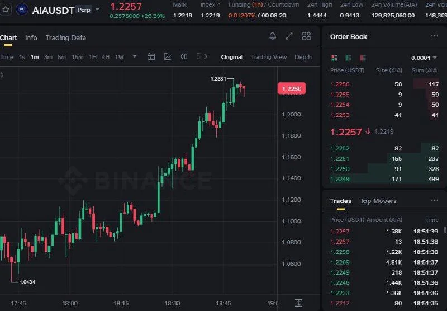
Task: Open the candlestick chart style icon
Action: pos(184,57)
